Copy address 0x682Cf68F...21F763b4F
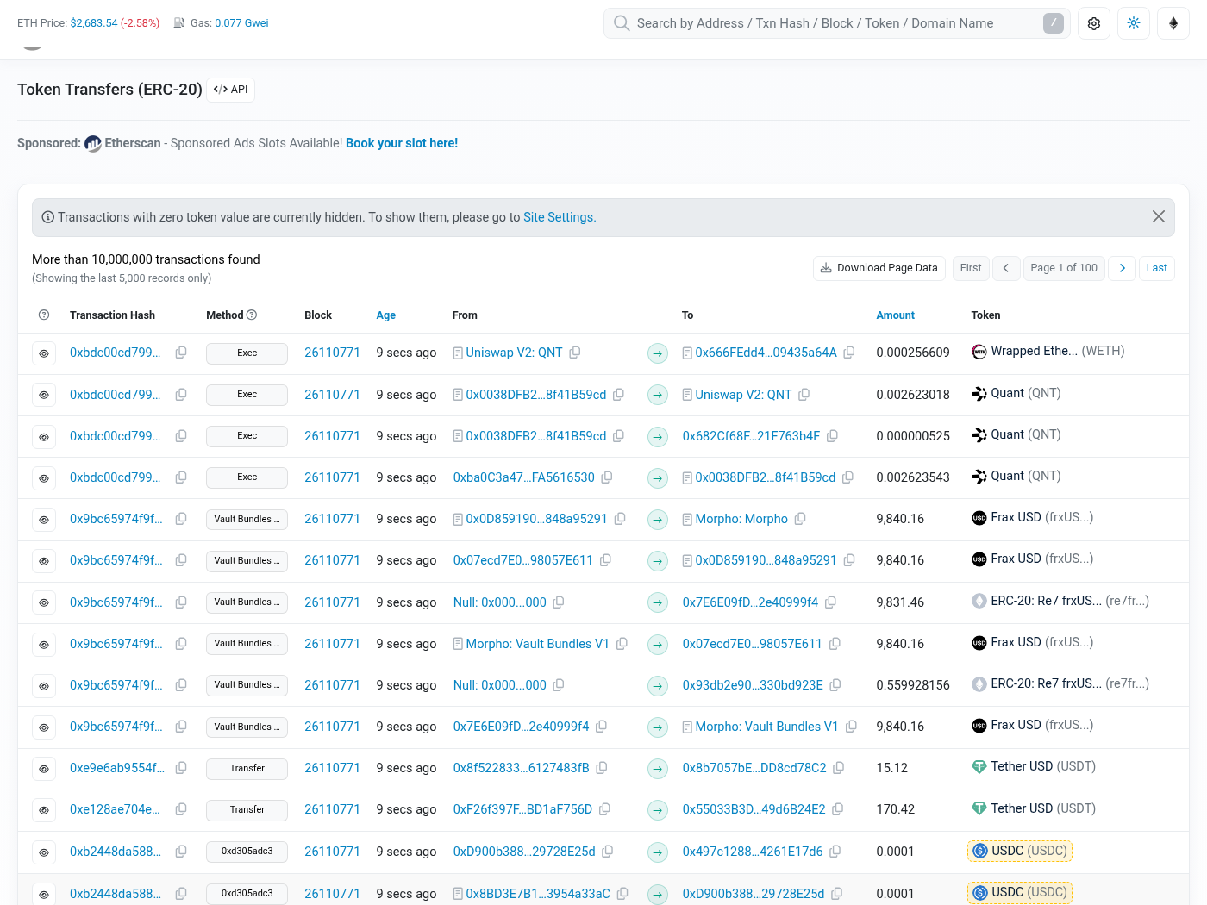The image size is (1207, 905). coord(832,436)
